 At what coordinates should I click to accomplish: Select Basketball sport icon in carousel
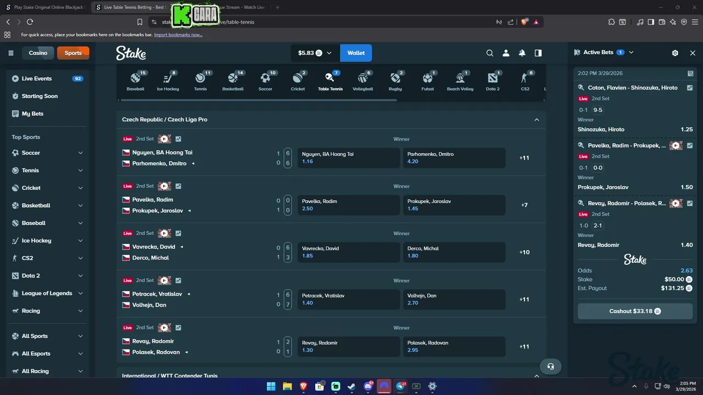click(x=233, y=81)
